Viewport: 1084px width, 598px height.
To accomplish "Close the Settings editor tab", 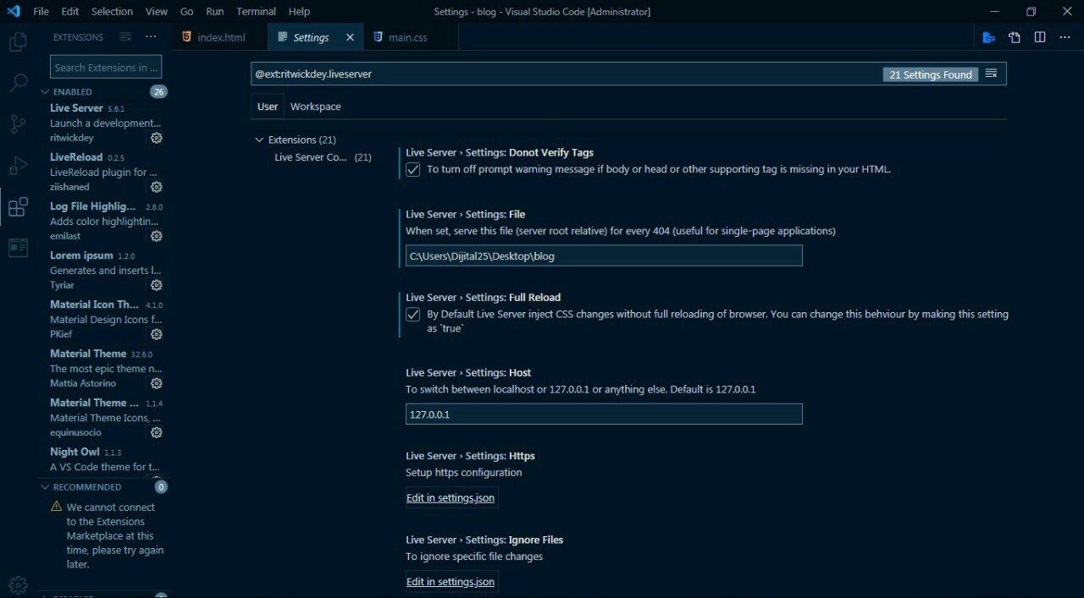I will (x=350, y=37).
